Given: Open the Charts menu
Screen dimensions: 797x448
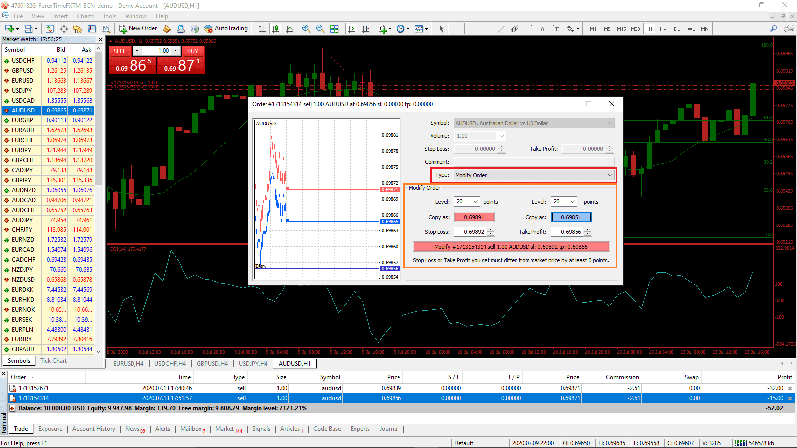Looking at the screenshot, I should pos(85,16).
